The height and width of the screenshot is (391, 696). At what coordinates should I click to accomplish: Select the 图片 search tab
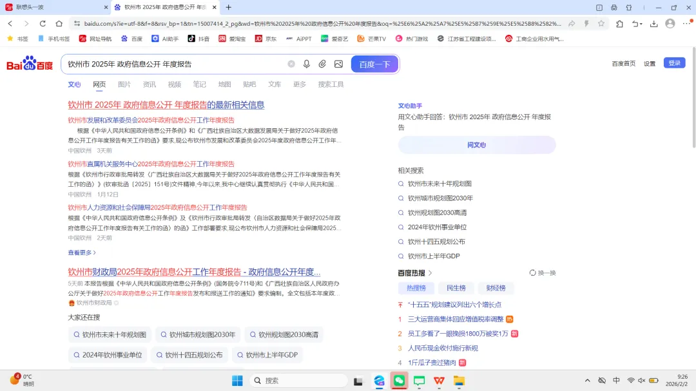coord(124,84)
